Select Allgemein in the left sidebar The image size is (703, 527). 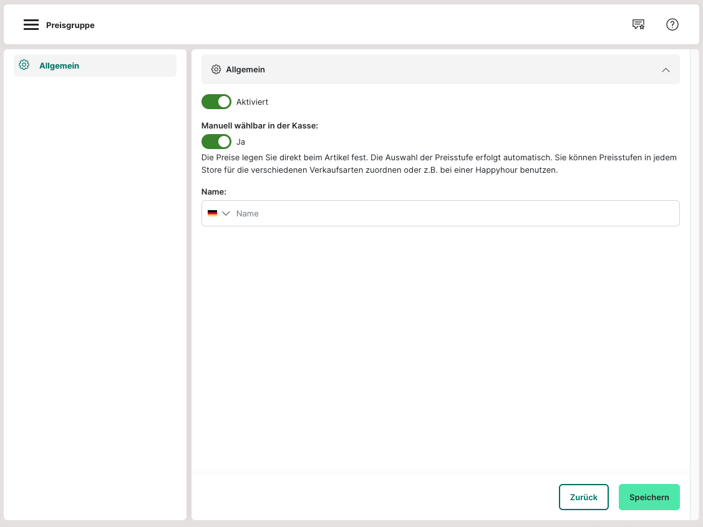point(59,65)
